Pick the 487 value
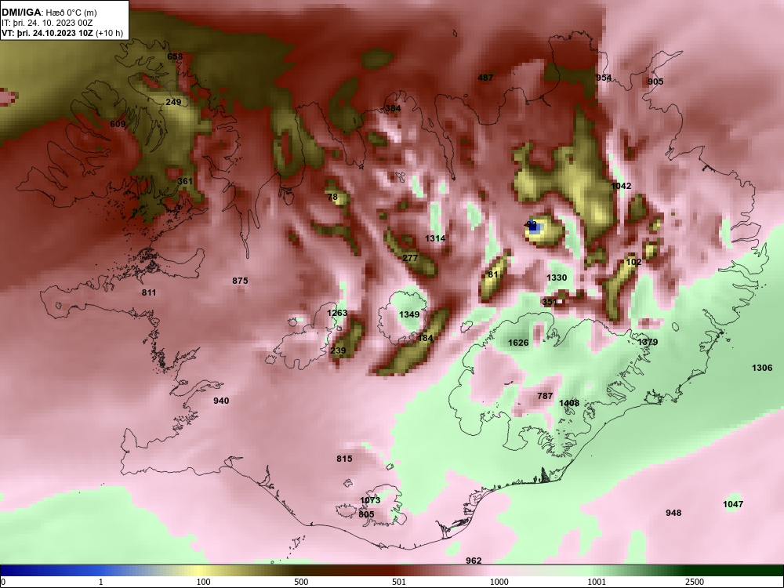This screenshot has width=784, height=588. click(x=485, y=78)
